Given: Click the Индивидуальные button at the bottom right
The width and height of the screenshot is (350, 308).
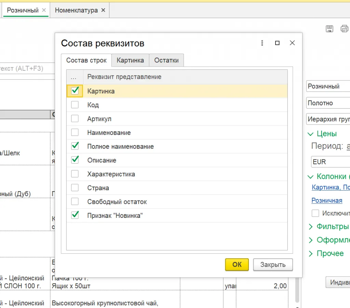Looking at the screenshot, I should click(338, 282).
